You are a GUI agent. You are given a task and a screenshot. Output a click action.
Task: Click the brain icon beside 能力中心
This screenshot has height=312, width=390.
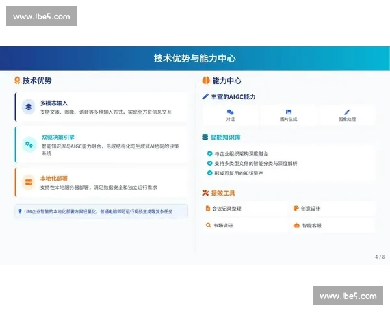pyautogui.click(x=206, y=80)
